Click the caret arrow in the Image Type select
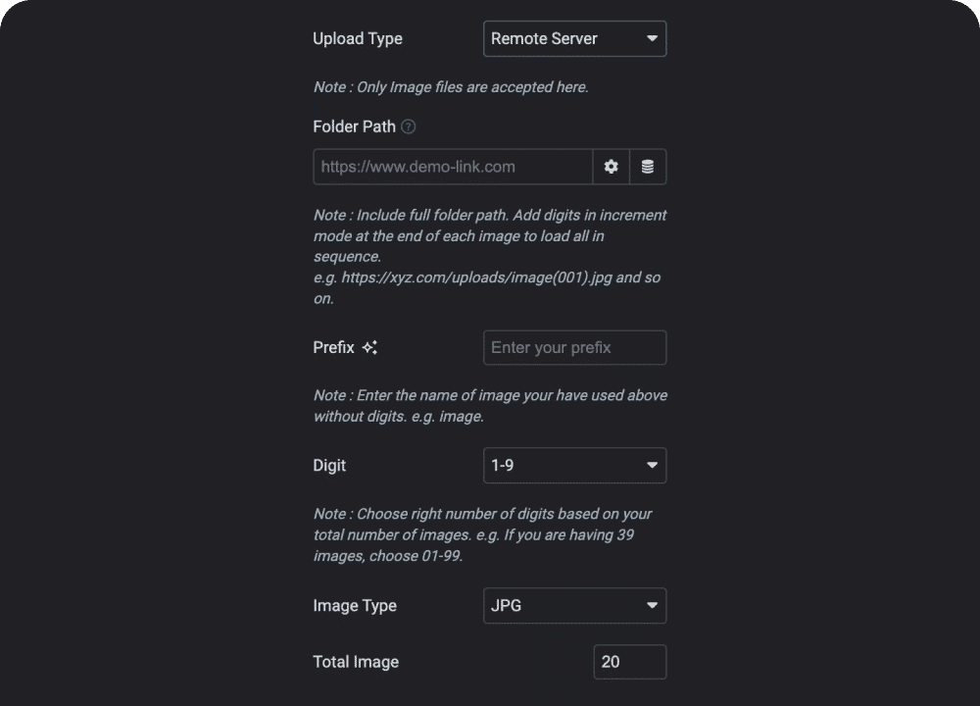The width and height of the screenshot is (980, 706). click(x=652, y=606)
